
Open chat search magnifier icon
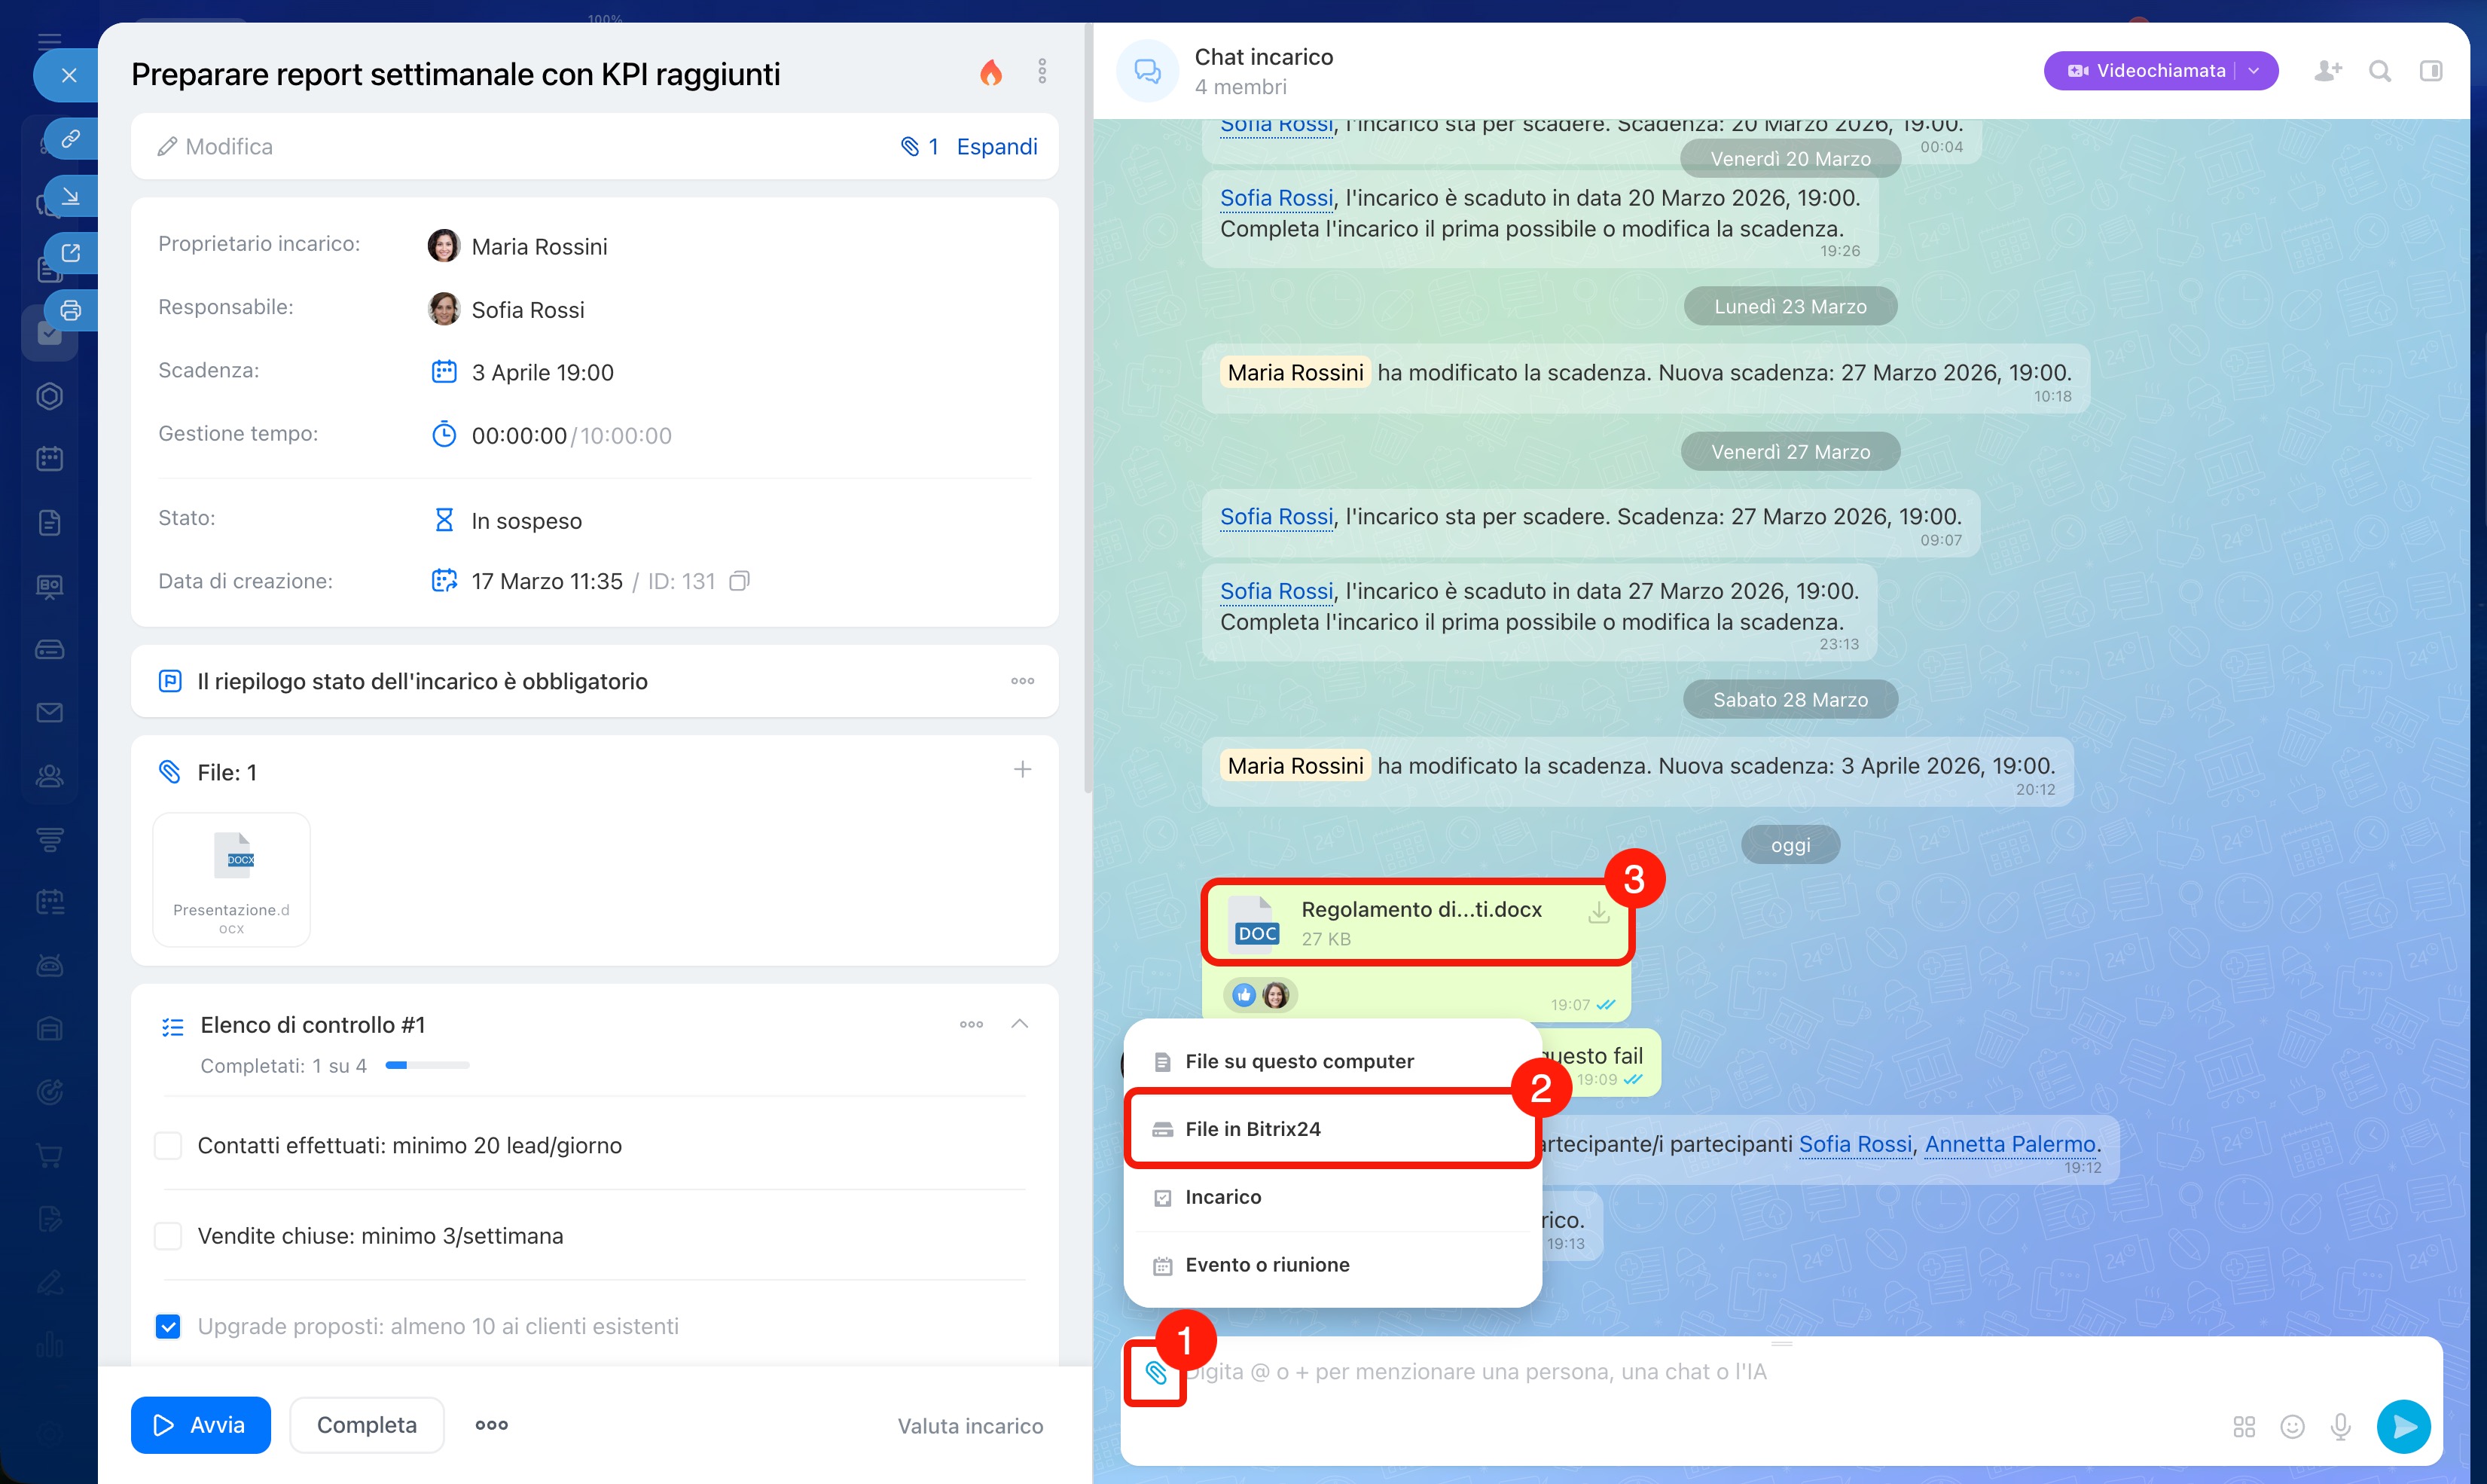[2380, 71]
